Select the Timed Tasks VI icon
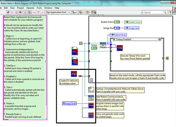 91,115
